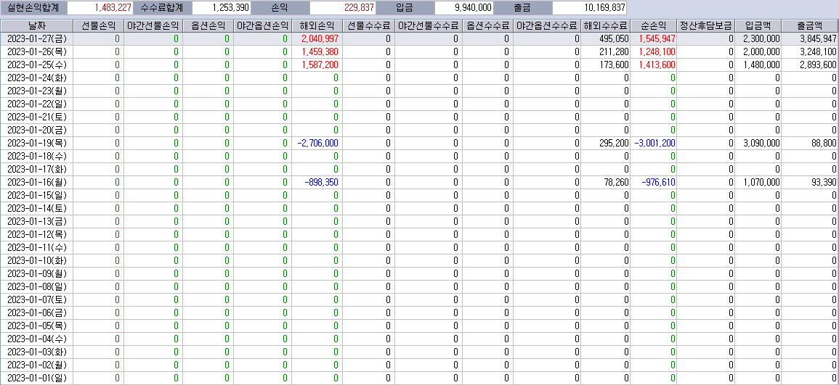Click 해외손익 value 1,587,200
Viewport: 839px width, 385px height.
coord(320,65)
